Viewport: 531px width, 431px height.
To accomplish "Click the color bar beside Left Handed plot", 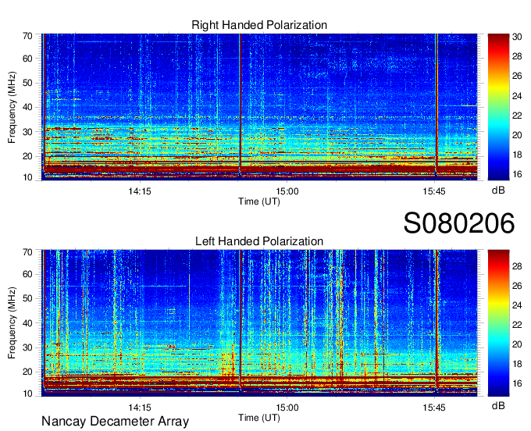I will point(498,323).
